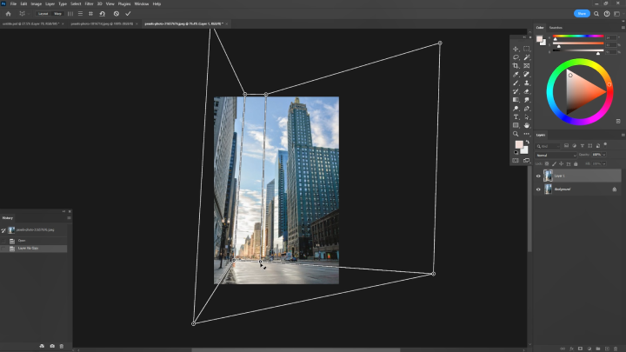Toggle Quick Mask mode in toolbar
This screenshot has width=626, height=352.
click(x=516, y=161)
